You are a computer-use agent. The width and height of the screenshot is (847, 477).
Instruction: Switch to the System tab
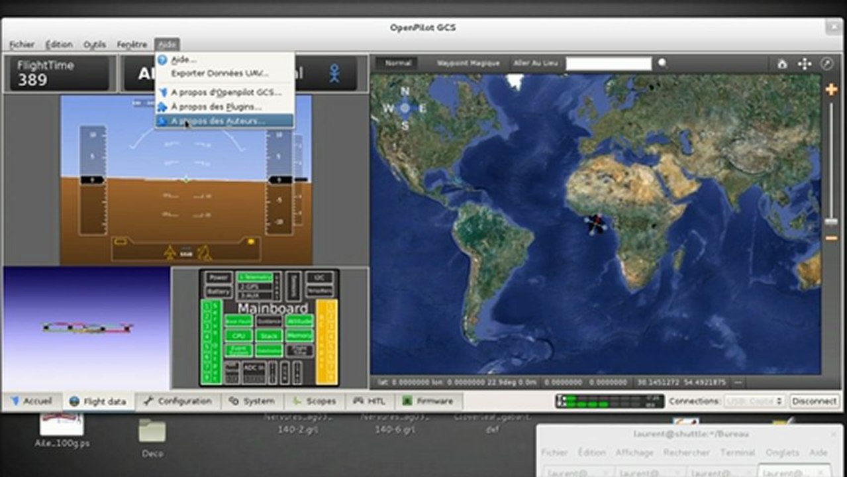(x=252, y=401)
